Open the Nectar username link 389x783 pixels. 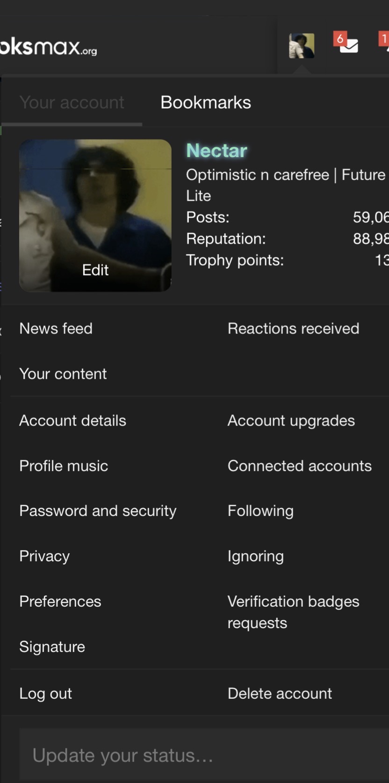[216, 151]
